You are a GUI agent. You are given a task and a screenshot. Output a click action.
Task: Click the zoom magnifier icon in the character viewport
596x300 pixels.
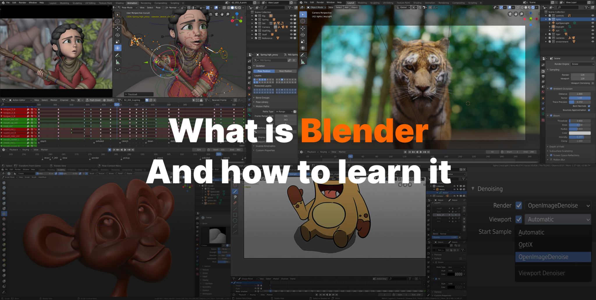coord(228,14)
